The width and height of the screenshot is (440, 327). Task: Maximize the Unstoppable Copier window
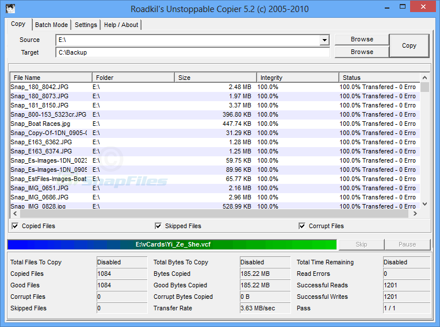(x=403, y=7)
